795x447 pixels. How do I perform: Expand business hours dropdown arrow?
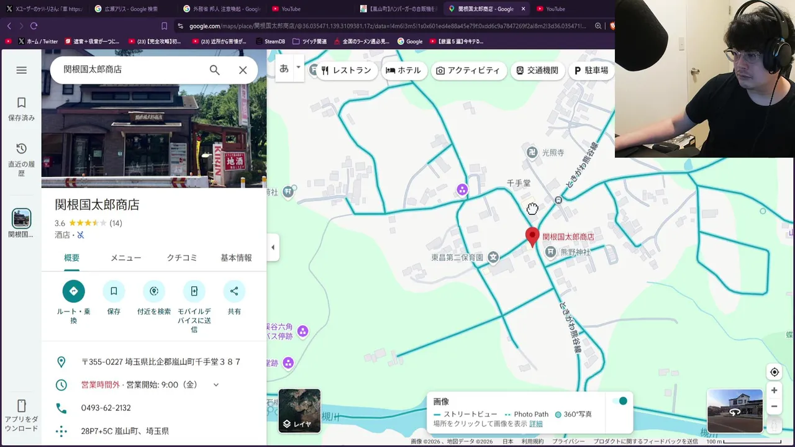coord(216,385)
